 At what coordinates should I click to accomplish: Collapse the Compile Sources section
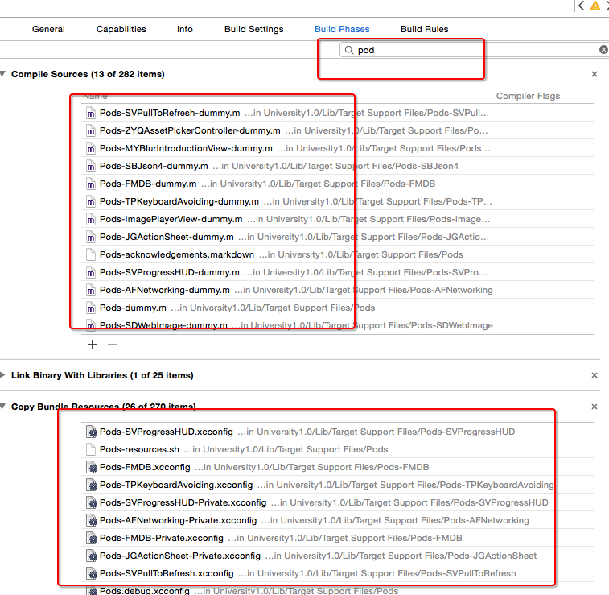pyautogui.click(x=3, y=74)
